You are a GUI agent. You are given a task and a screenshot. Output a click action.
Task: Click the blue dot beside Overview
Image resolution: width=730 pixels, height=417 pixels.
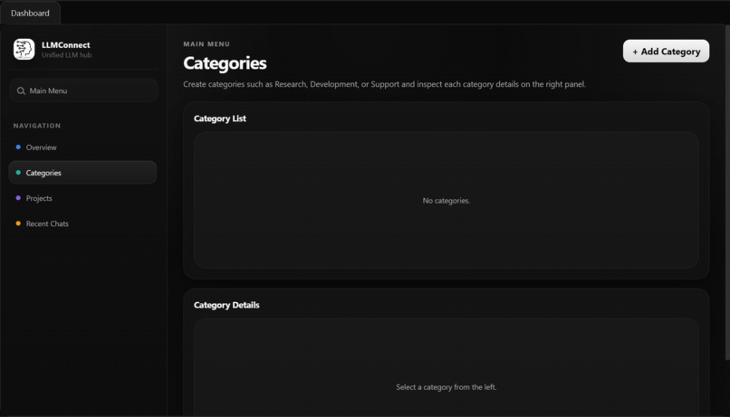click(18, 147)
